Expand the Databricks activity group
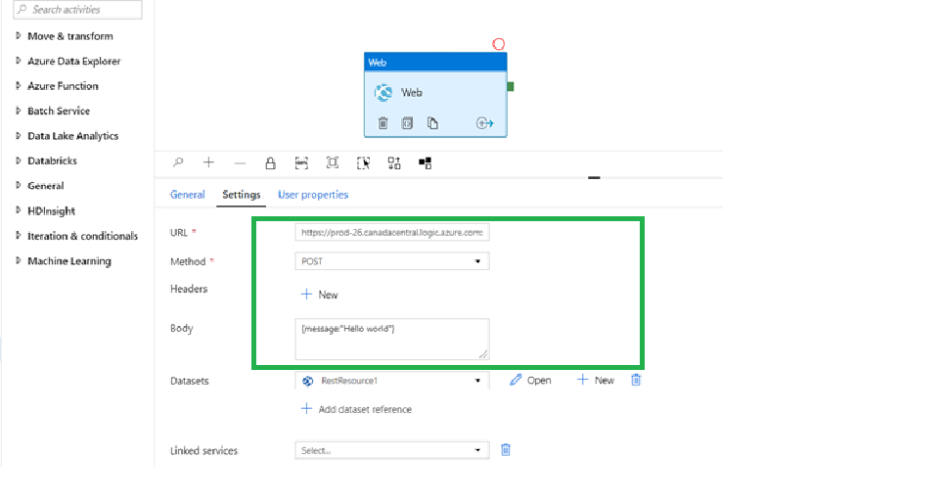 tap(52, 160)
